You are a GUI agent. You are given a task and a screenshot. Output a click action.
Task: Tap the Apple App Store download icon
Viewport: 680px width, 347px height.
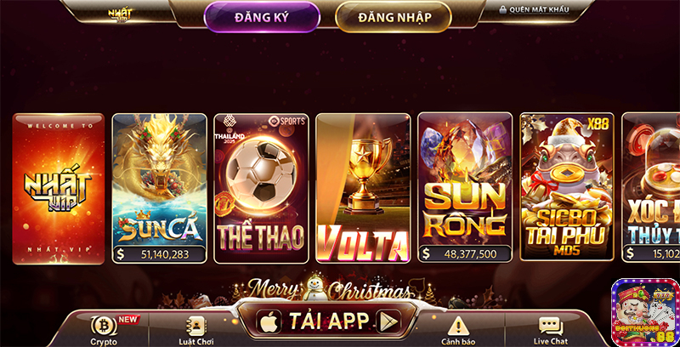click(x=269, y=321)
